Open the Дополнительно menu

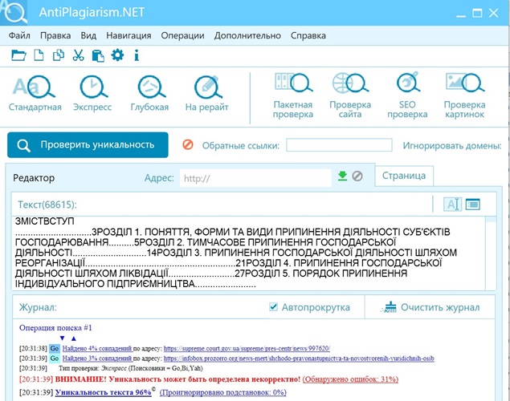tap(247, 35)
